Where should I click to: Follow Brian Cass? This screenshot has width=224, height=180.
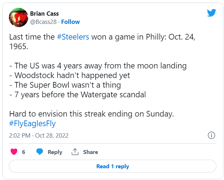[x=70, y=22]
